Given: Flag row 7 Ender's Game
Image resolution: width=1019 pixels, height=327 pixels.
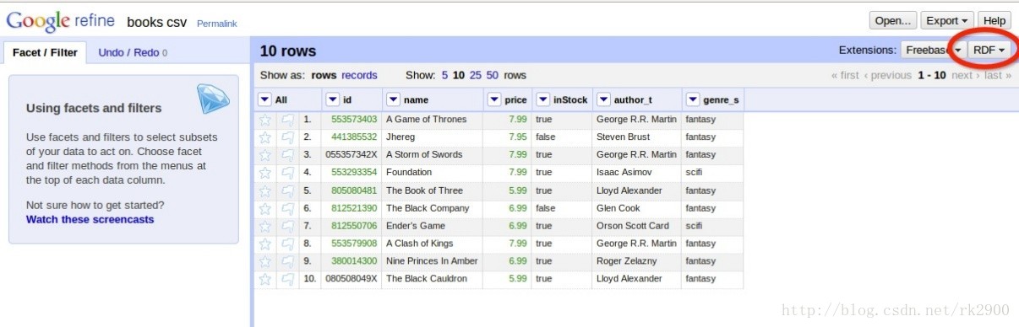Looking at the screenshot, I should click(288, 226).
